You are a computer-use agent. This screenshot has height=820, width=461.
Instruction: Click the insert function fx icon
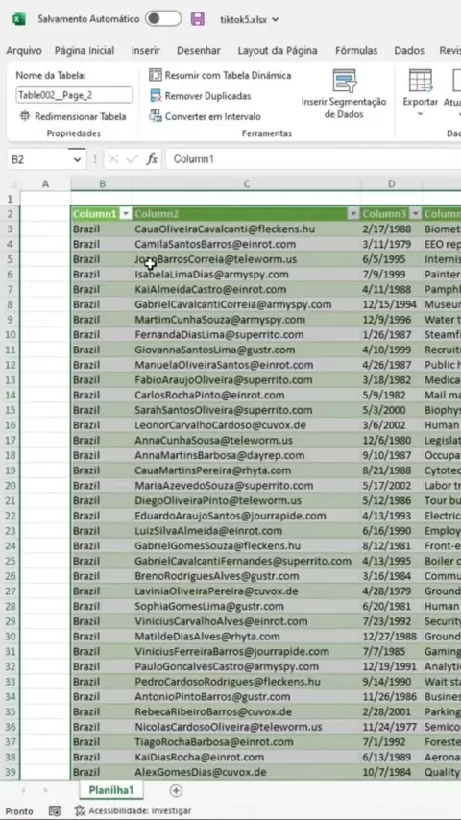[x=152, y=159]
